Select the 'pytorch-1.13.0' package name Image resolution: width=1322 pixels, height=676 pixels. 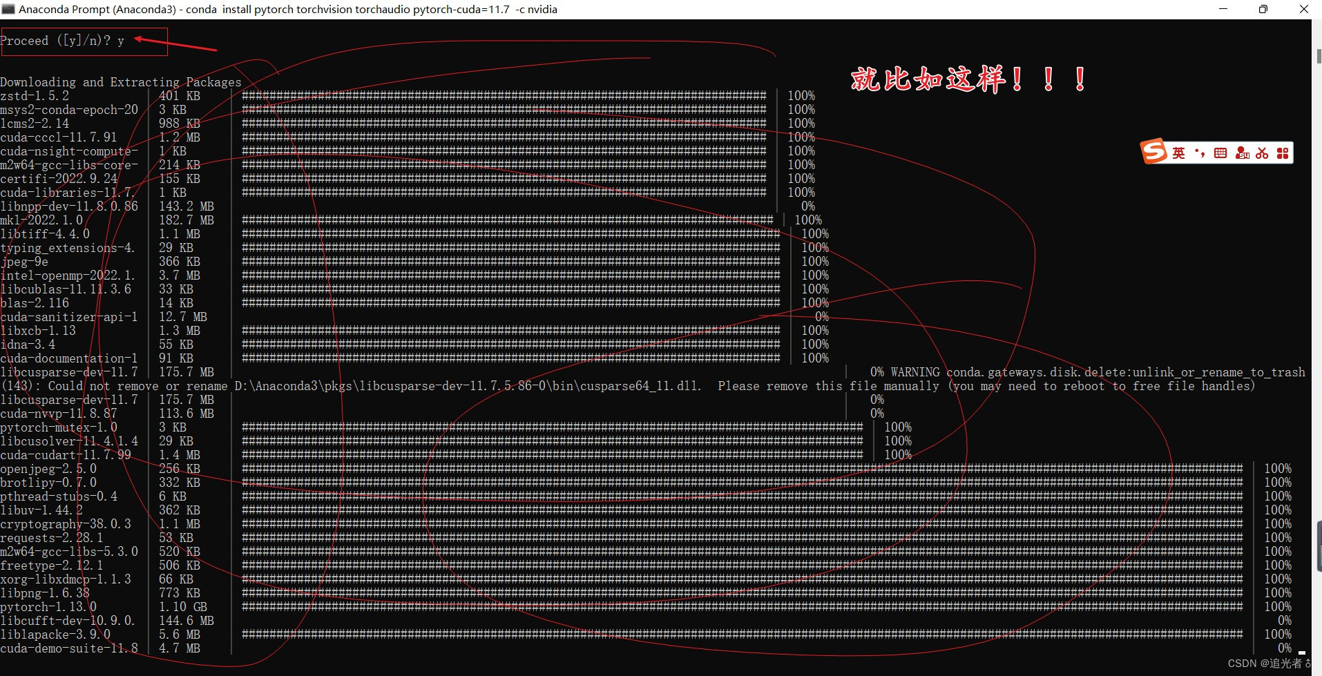[48, 607]
